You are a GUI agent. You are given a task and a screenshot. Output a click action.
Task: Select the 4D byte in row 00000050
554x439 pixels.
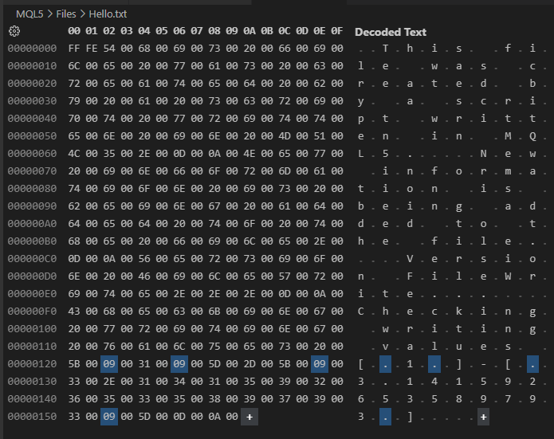click(x=285, y=136)
